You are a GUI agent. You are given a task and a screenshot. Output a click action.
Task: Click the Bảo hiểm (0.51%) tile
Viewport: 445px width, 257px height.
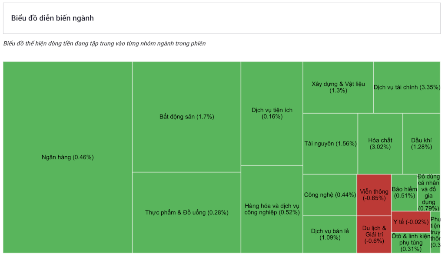pos(404,193)
